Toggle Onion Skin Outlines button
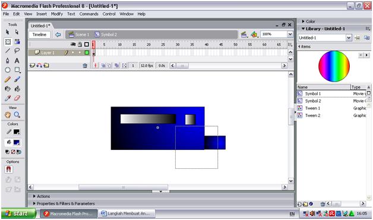 point(110,65)
